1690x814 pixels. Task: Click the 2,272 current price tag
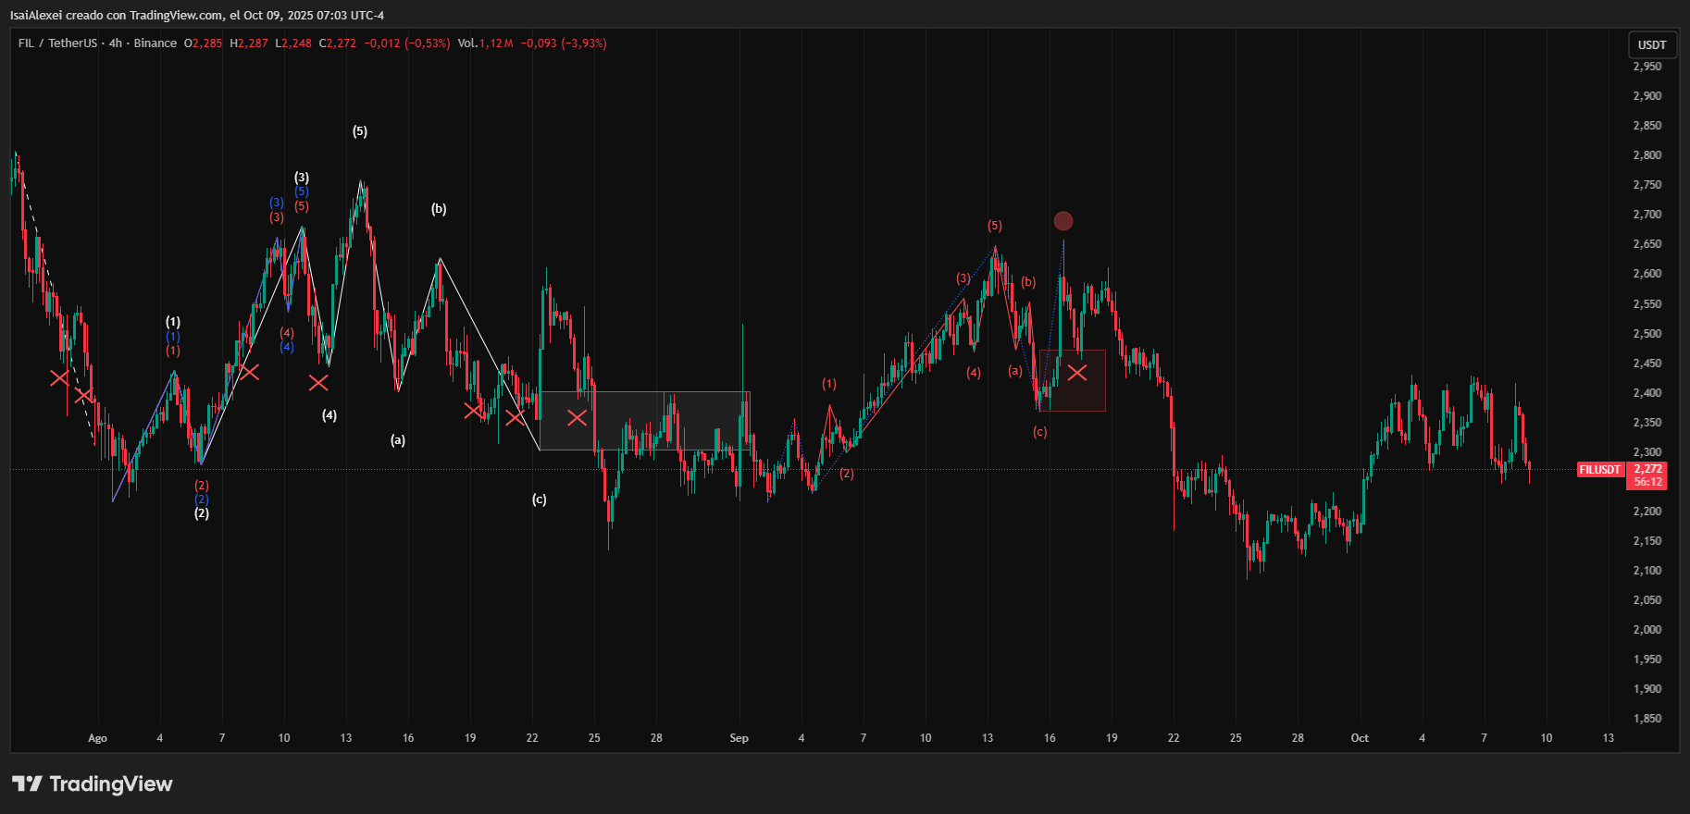click(1648, 469)
